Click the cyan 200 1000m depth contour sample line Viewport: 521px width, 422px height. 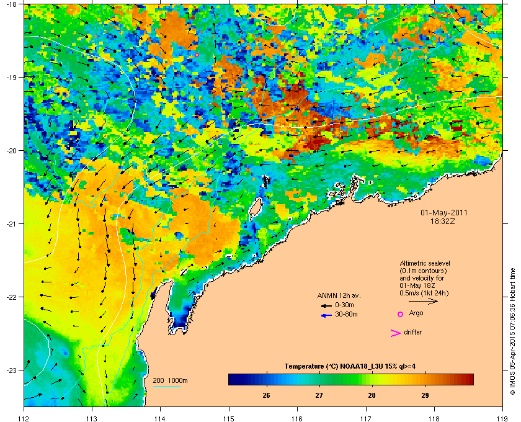pos(166,387)
